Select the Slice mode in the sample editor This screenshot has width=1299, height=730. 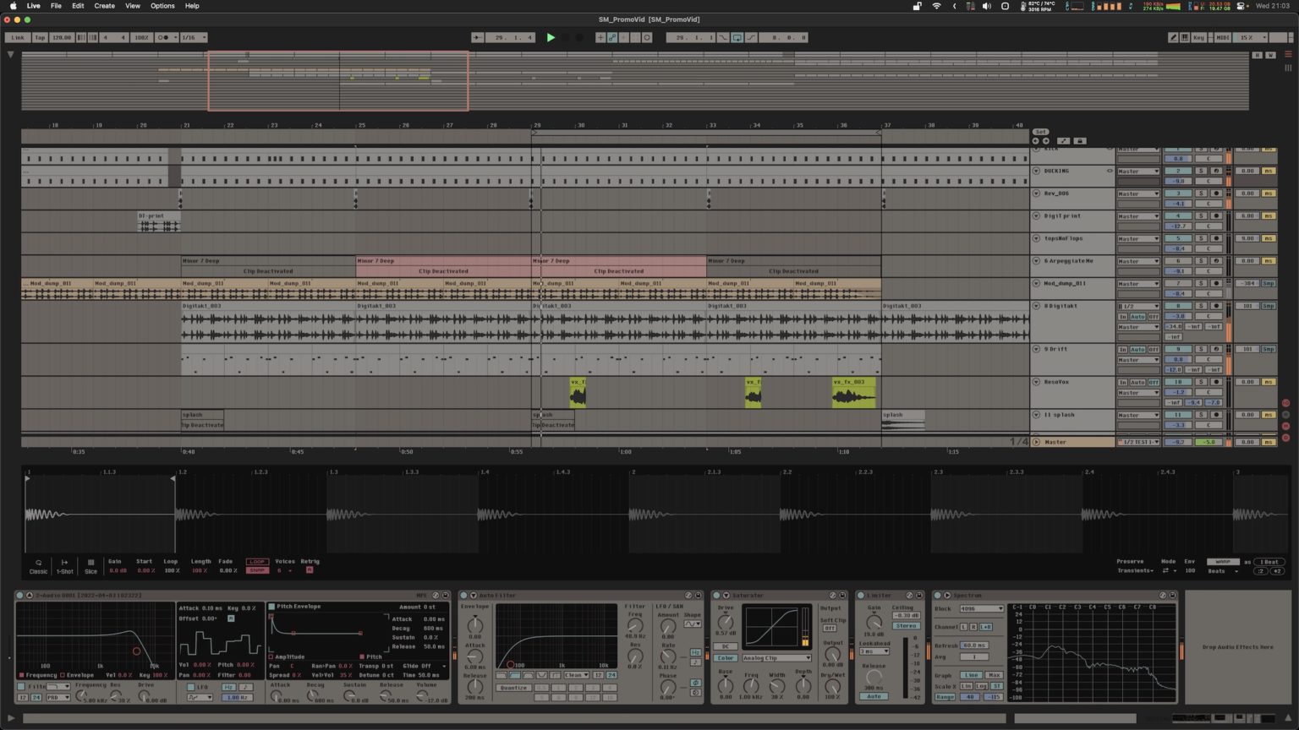tap(90, 565)
